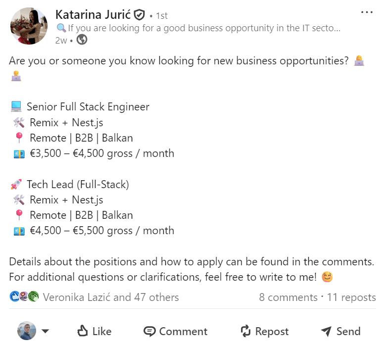Viewport: 386px width, 347px height.
Task: Click the globe public visibility icon
Action: point(82,40)
